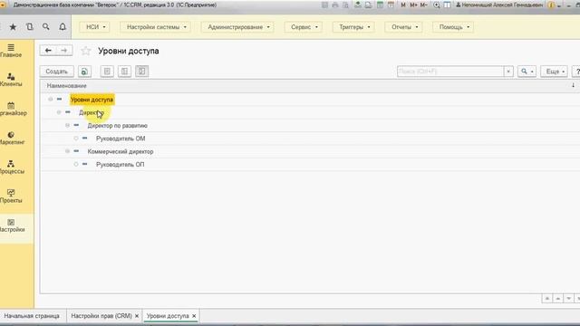Open the Главное section icon
Screen dimensions: 580x326
pyautogui.click(x=11, y=51)
